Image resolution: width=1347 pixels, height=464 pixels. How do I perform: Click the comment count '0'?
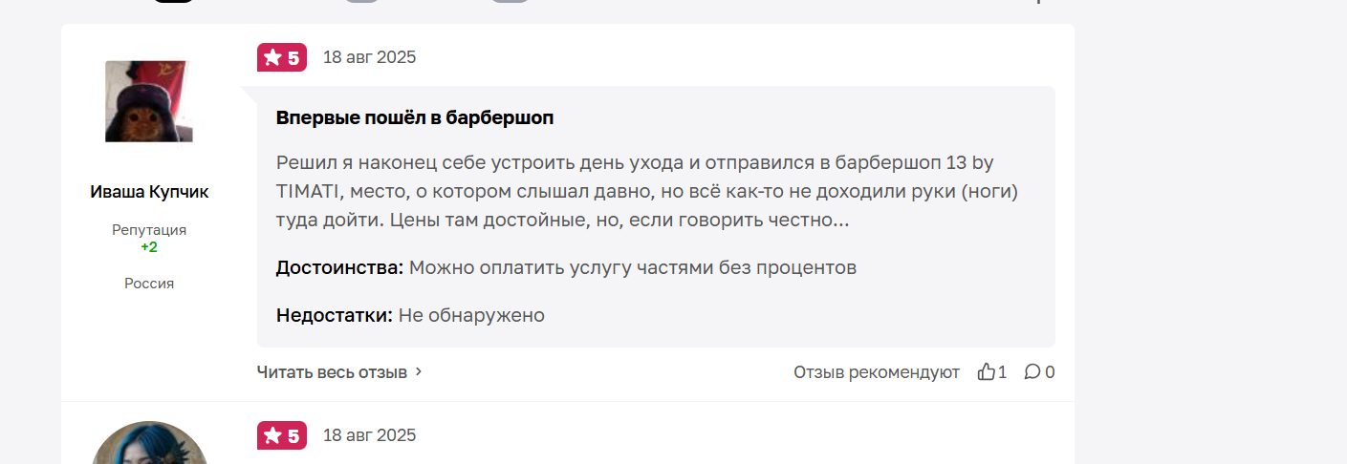(x=1050, y=372)
